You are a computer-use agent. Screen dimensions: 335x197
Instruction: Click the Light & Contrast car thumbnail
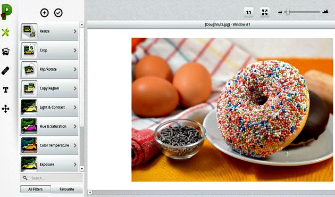[29, 107]
